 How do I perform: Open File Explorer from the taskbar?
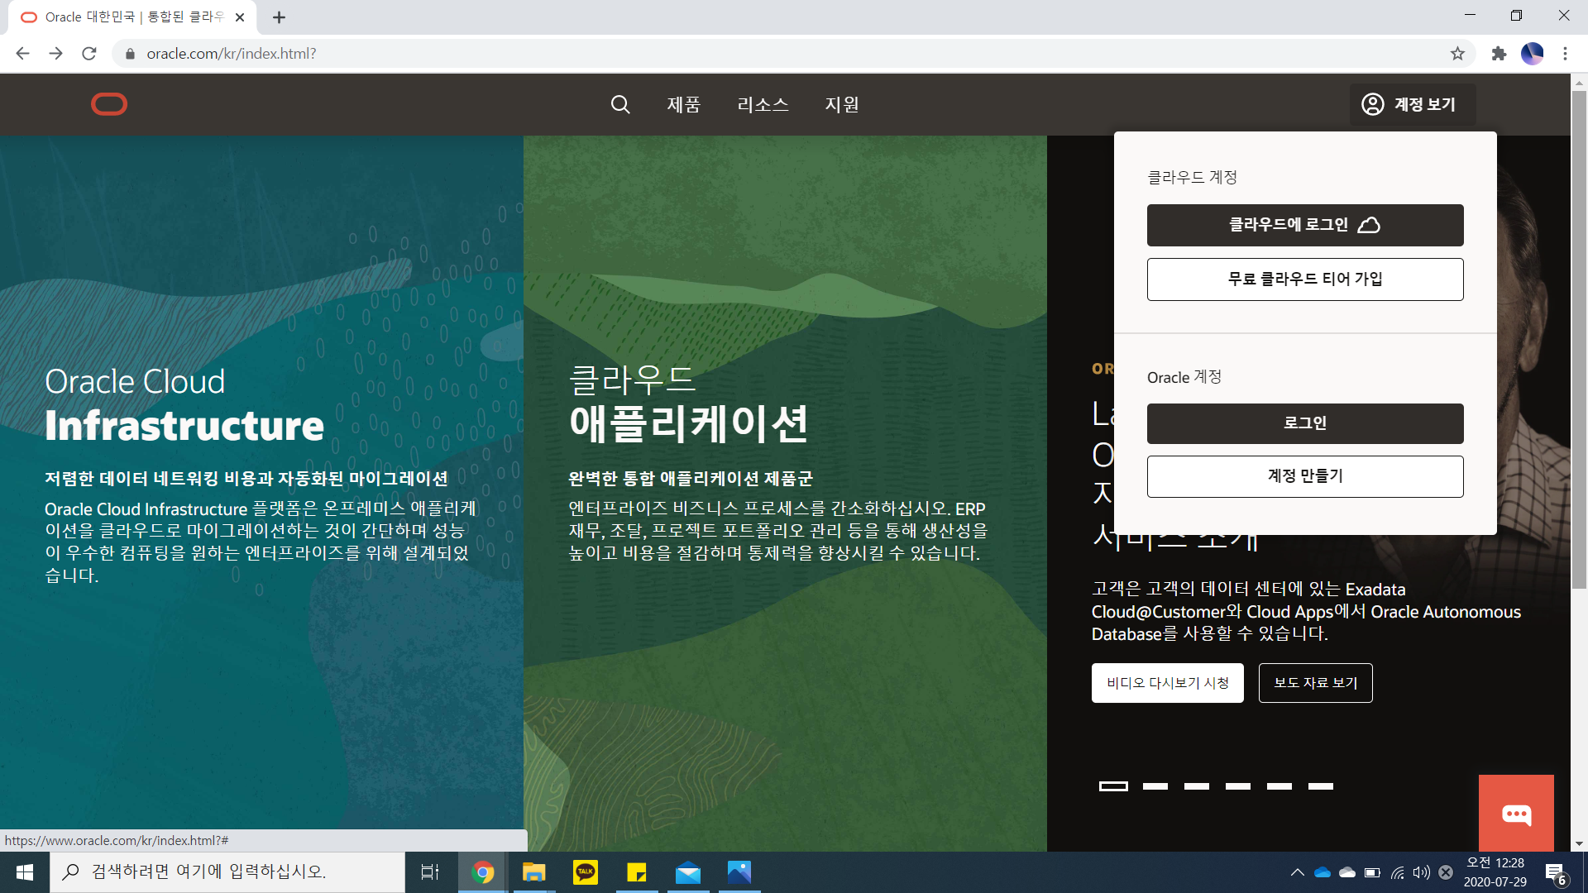[x=534, y=872]
